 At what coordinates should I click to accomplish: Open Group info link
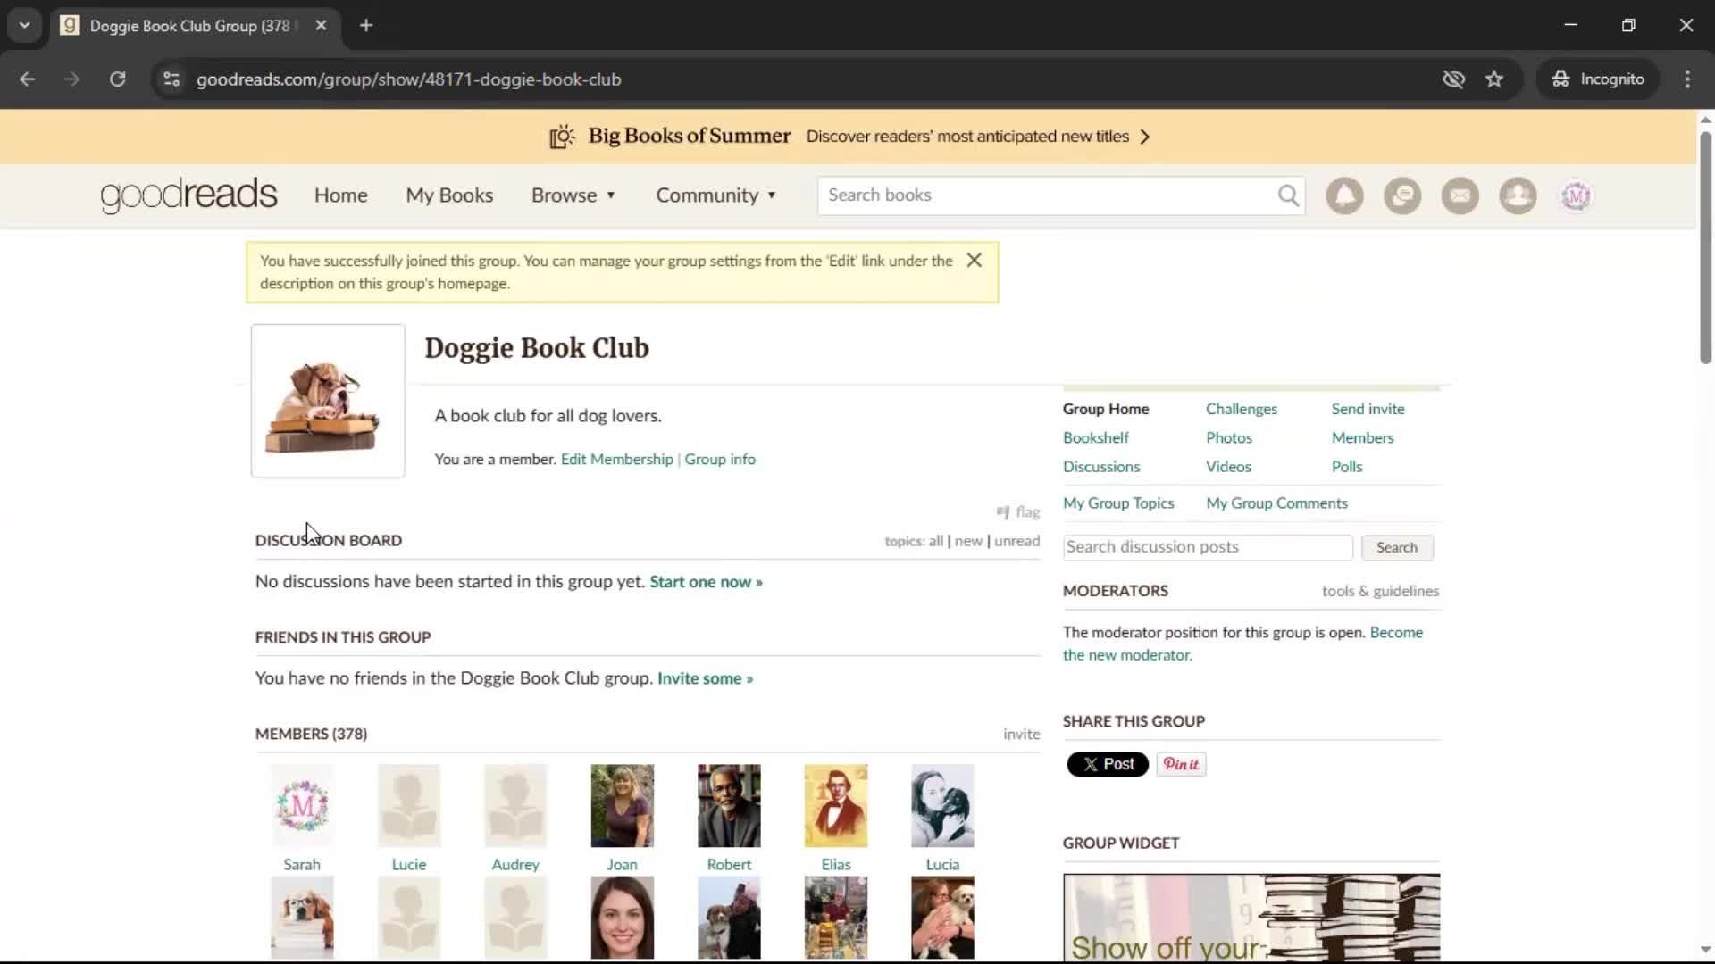tap(719, 459)
